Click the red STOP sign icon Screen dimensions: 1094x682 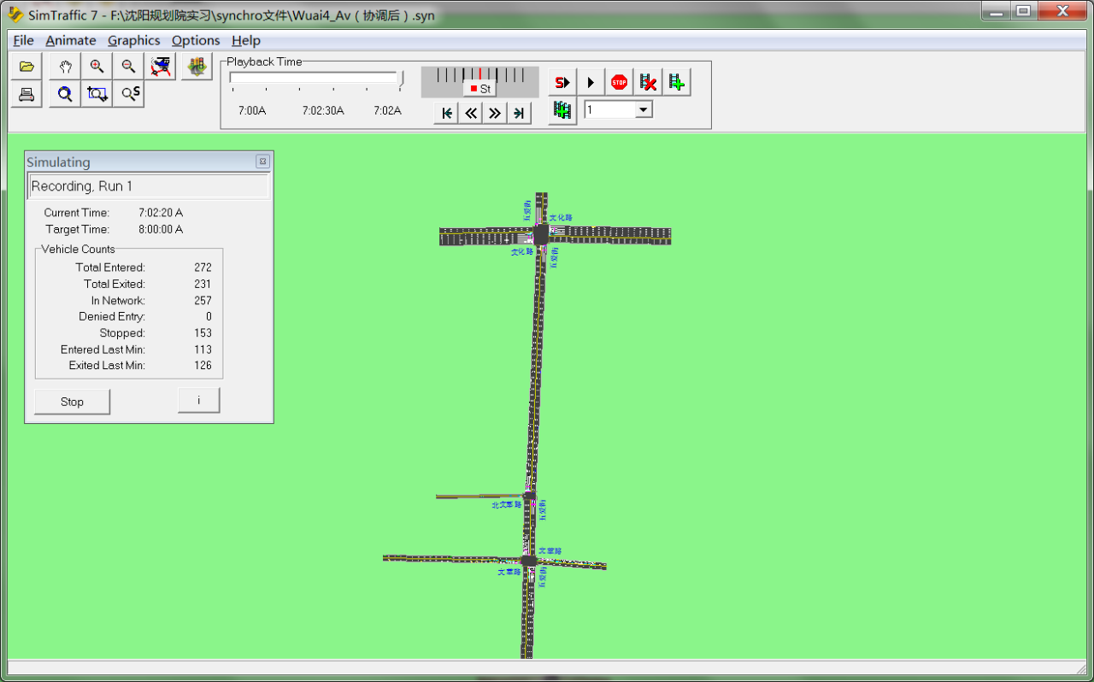(619, 83)
